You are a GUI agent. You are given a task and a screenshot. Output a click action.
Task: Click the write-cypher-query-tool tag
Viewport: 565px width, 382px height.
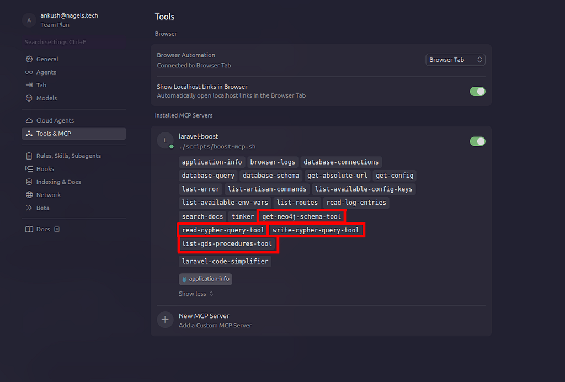316,230
